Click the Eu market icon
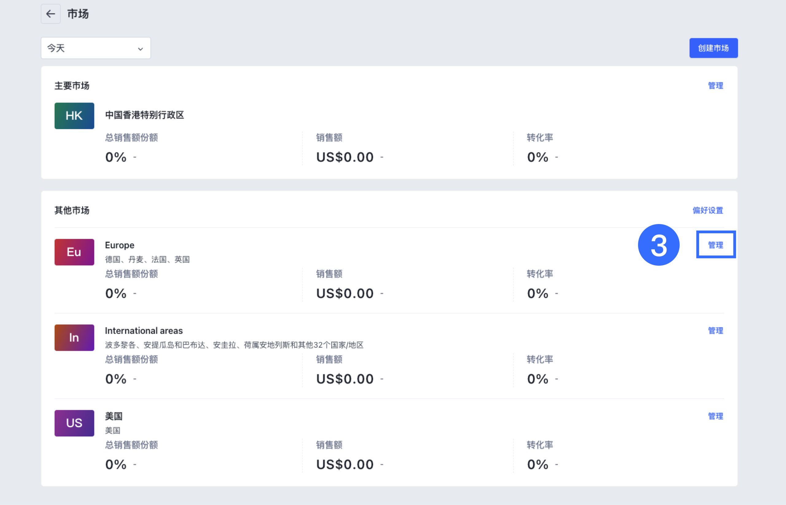This screenshot has width=786, height=505. pos(74,252)
